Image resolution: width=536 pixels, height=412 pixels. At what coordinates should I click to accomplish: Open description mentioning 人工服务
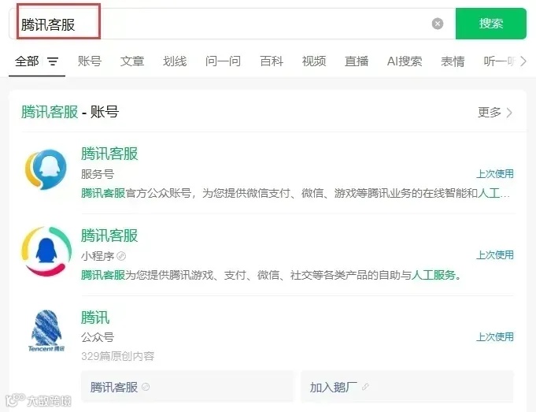(271, 275)
